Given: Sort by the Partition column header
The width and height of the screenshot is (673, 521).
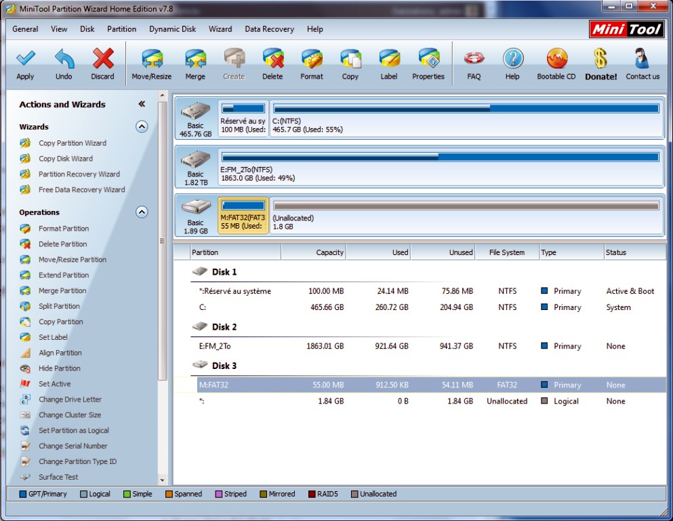Looking at the screenshot, I should 236,252.
